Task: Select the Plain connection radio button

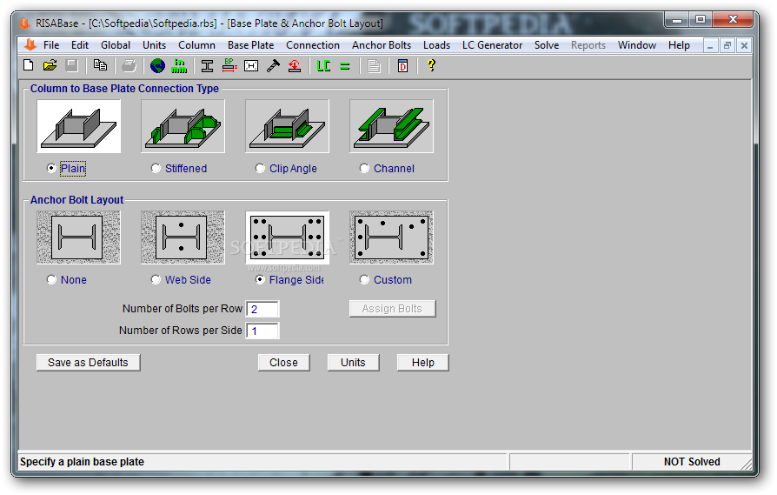Action: (51, 168)
